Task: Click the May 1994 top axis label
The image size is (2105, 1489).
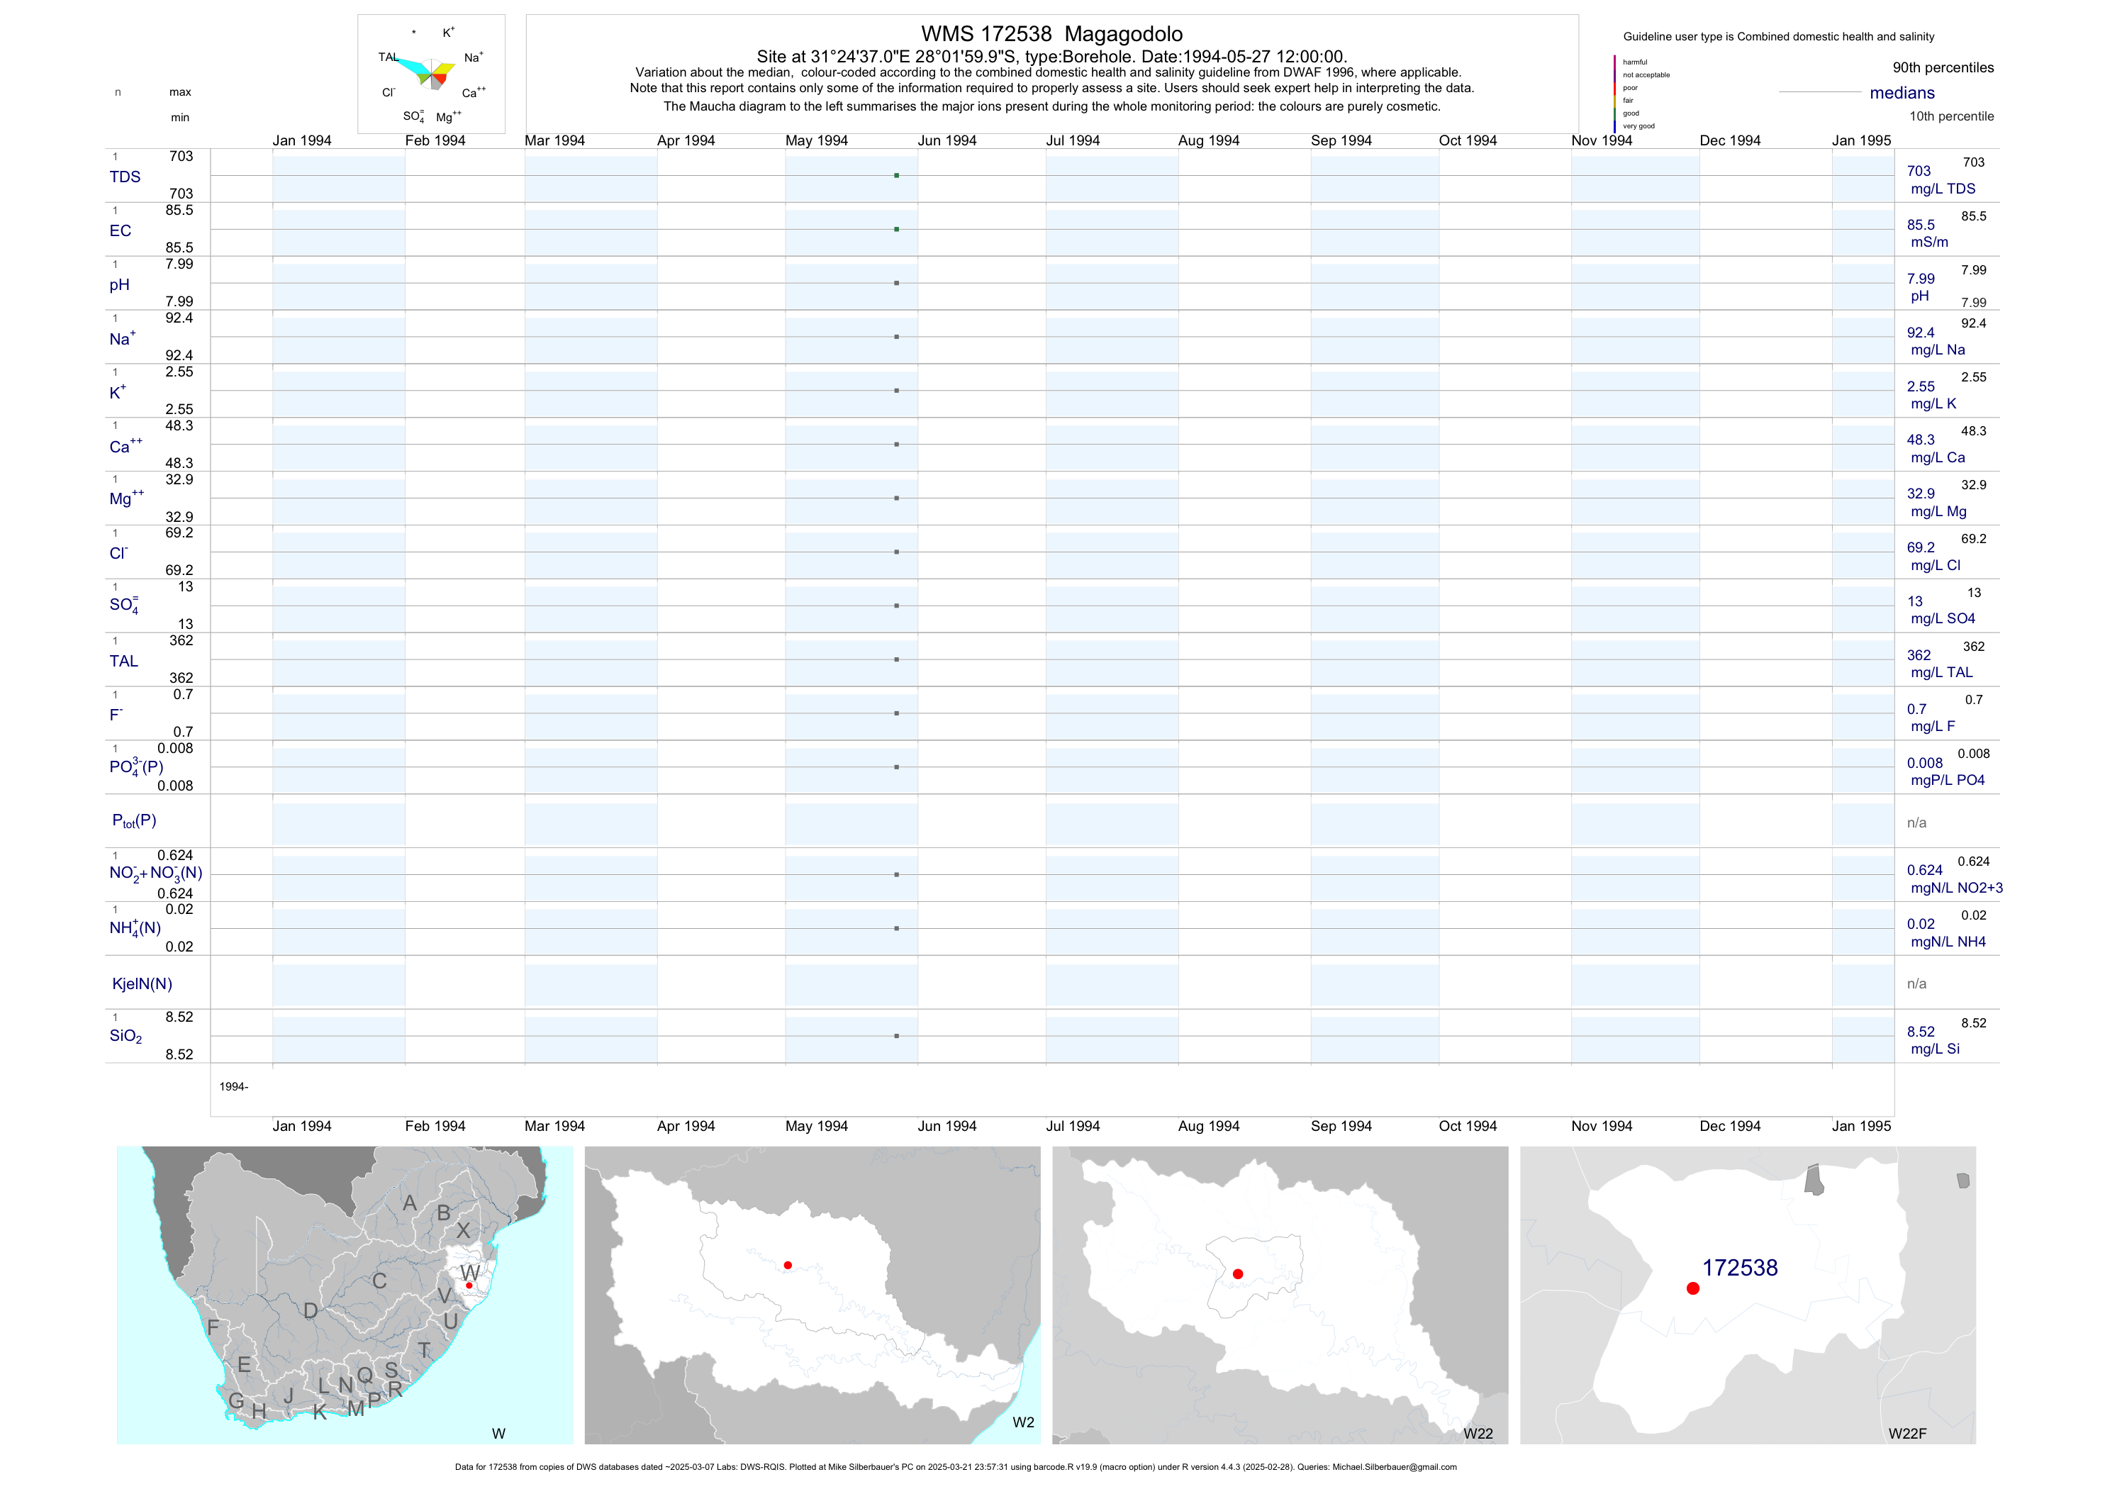Action: coord(816,140)
